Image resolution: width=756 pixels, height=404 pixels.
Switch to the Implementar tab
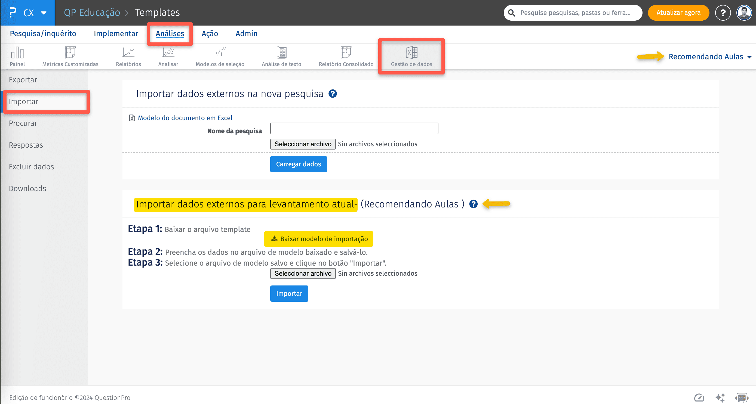(116, 34)
